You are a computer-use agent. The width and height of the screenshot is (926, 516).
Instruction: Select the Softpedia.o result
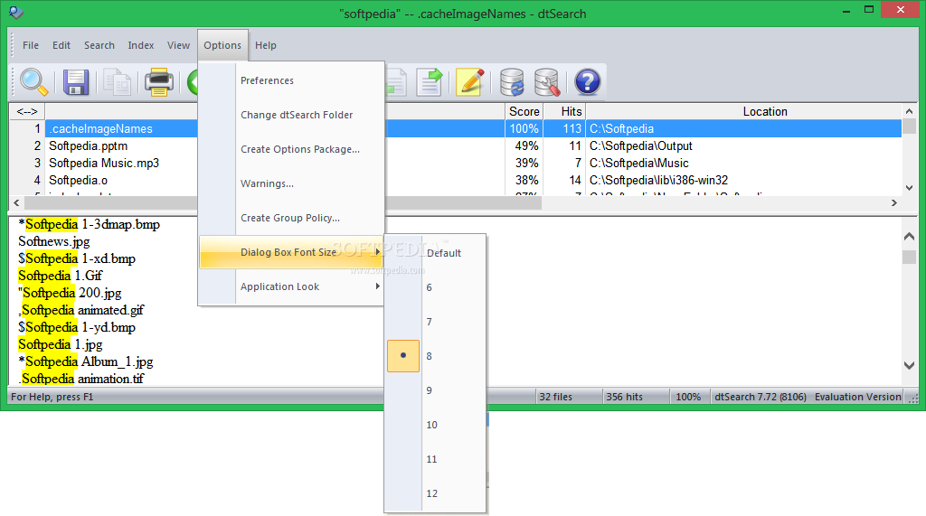[78, 180]
